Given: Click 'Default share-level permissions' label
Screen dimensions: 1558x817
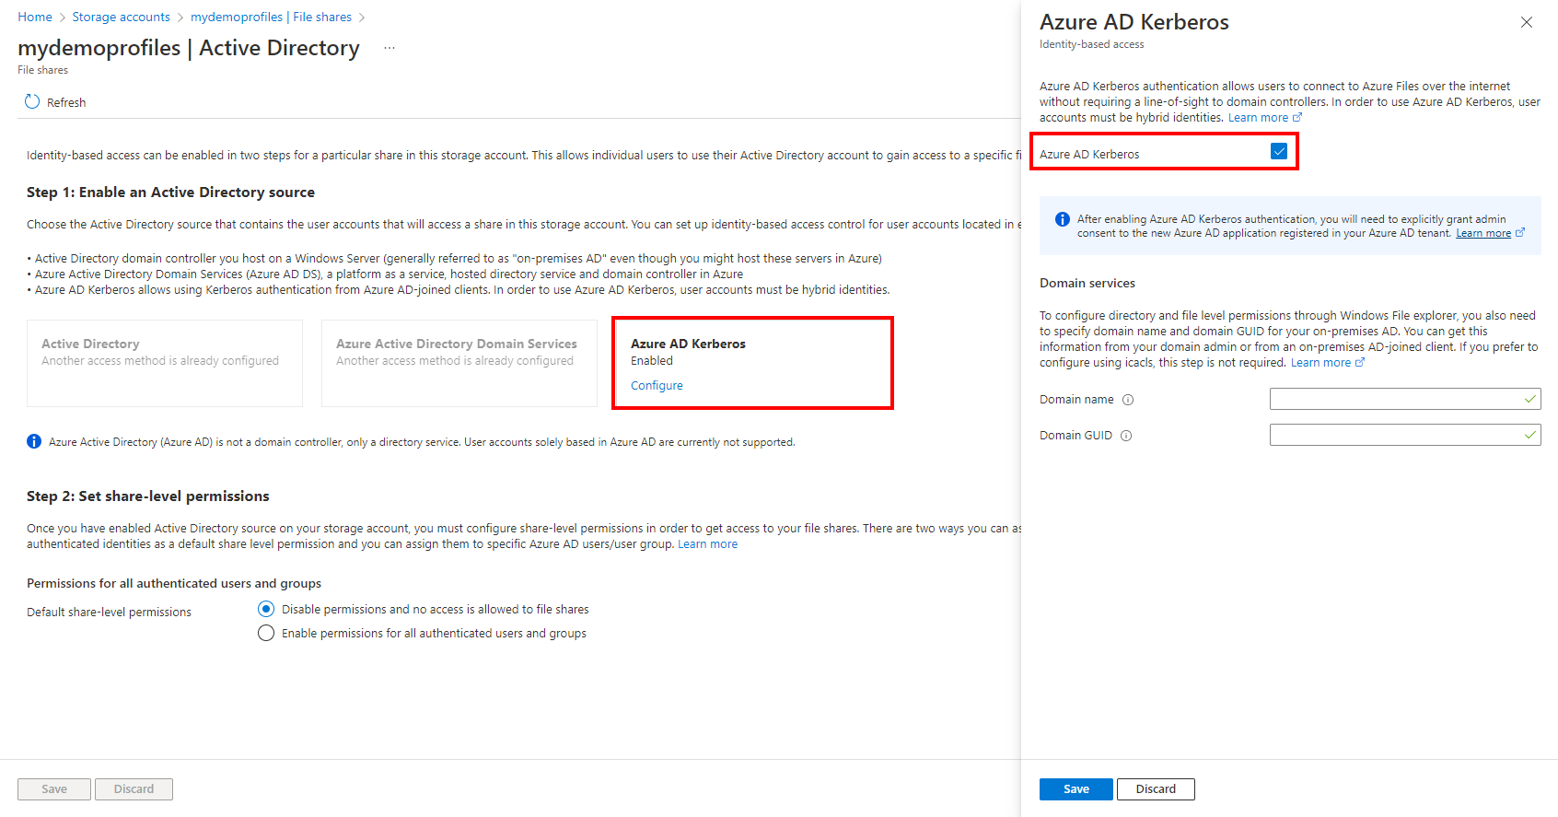Looking at the screenshot, I should pyautogui.click(x=109, y=613).
